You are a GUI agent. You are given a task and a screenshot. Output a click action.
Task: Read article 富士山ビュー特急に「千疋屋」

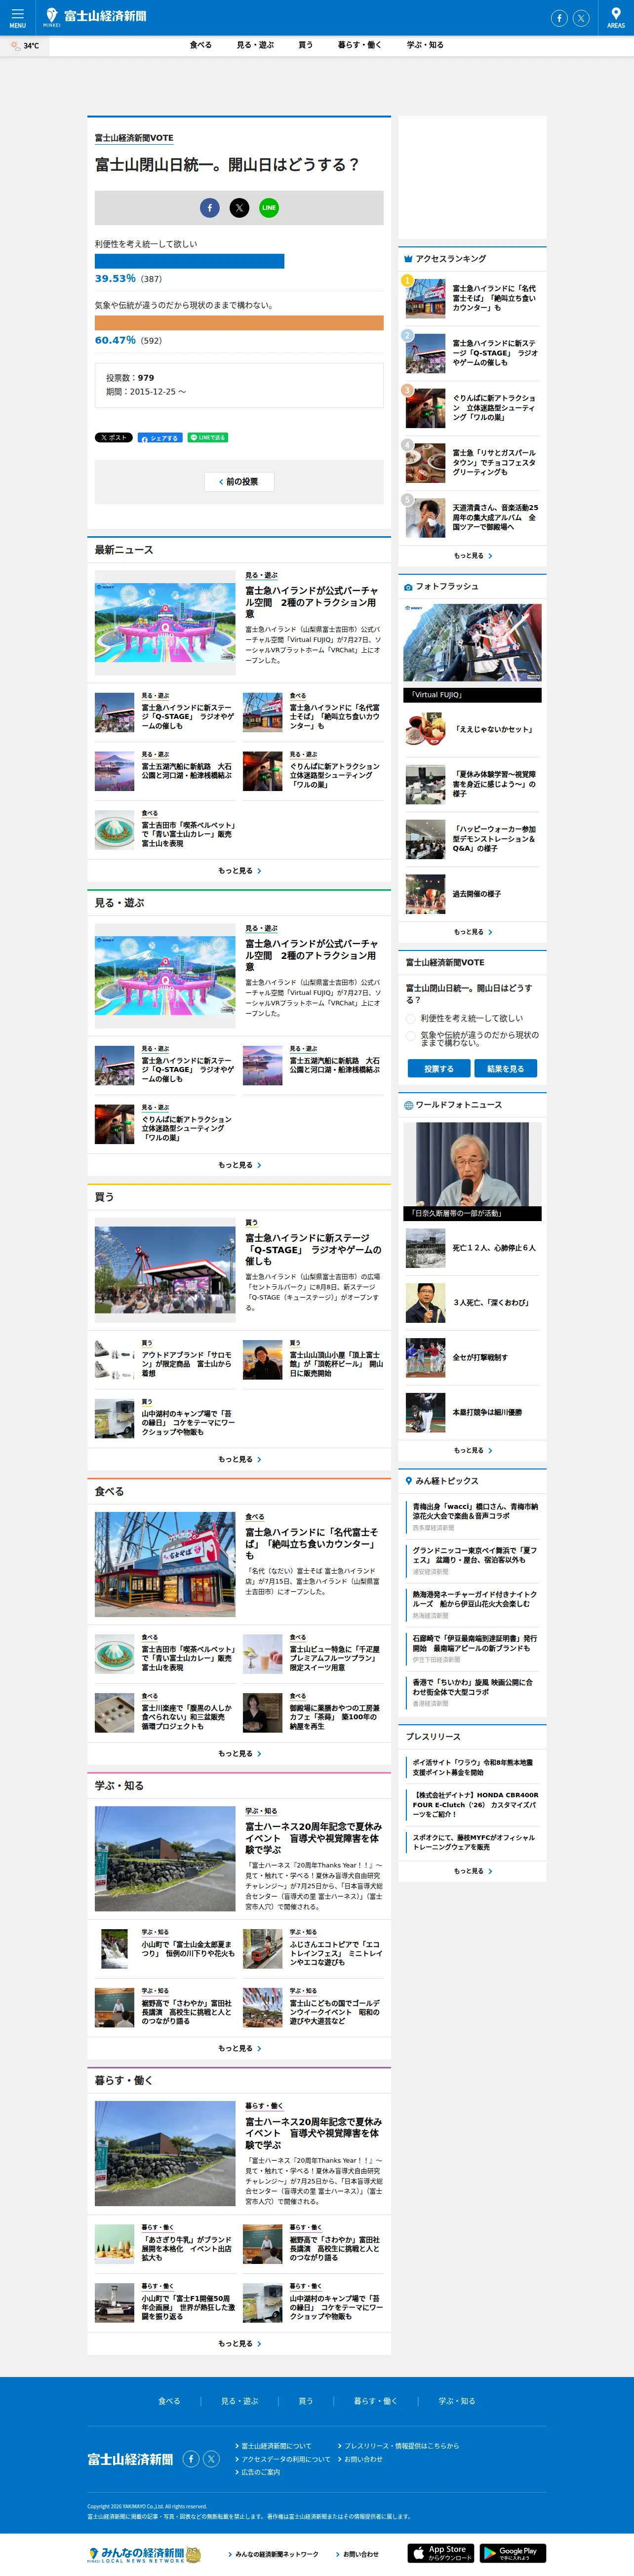336,1658
